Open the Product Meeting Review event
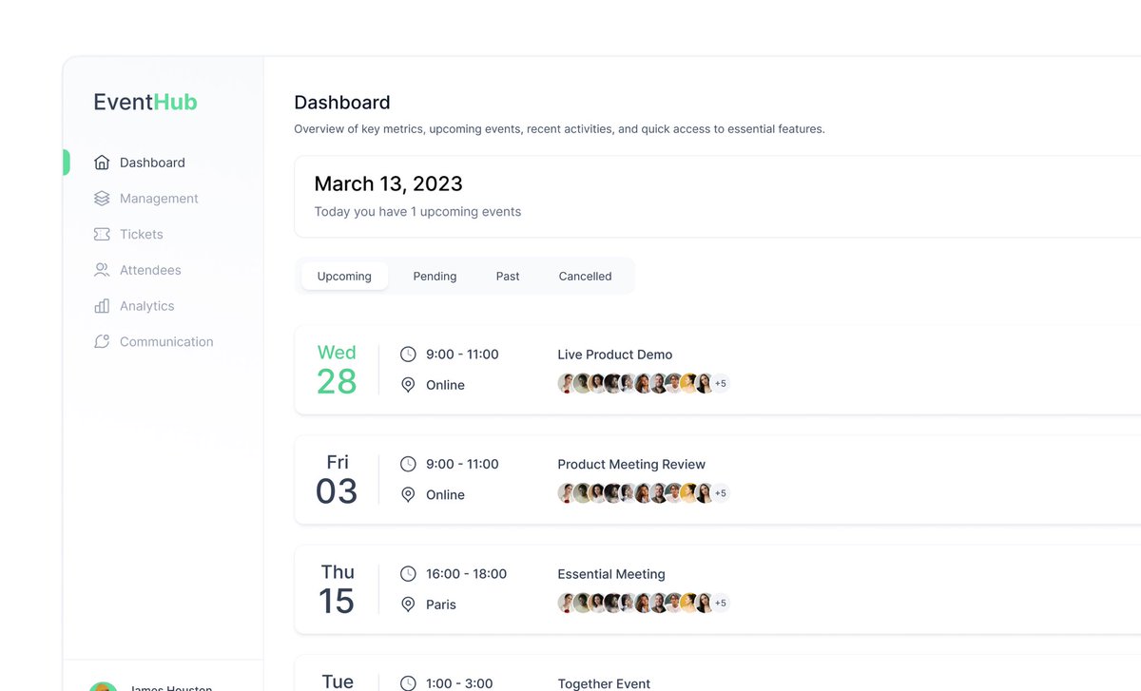The image size is (1141, 691). (x=631, y=464)
